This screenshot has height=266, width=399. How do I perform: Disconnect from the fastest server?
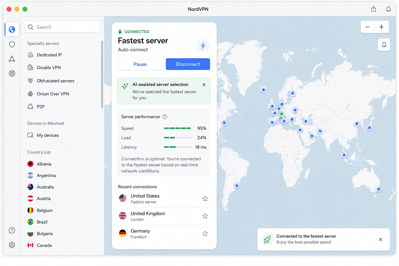coord(188,64)
